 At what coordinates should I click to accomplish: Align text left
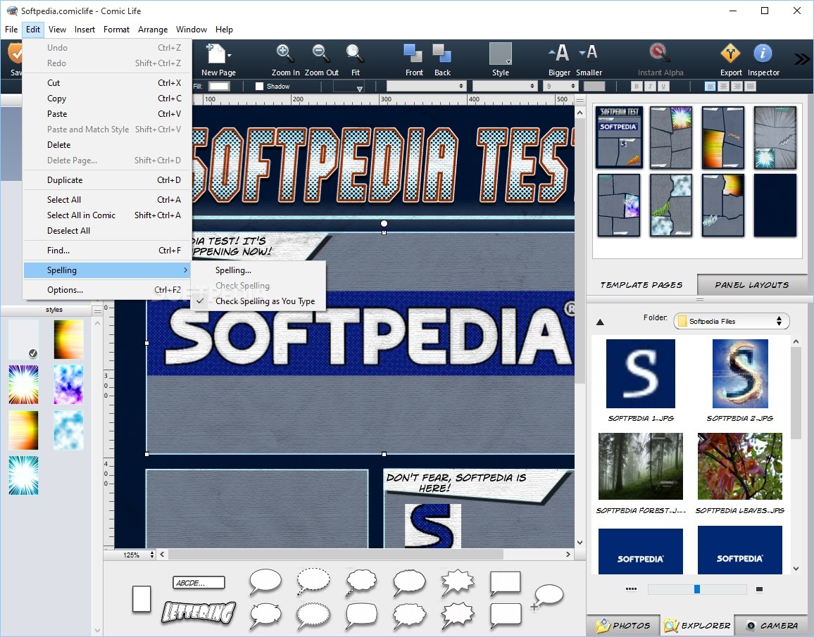click(x=710, y=86)
